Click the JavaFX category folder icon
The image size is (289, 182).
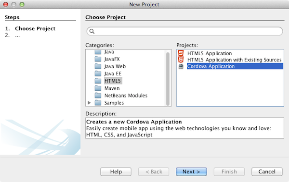click(x=98, y=59)
